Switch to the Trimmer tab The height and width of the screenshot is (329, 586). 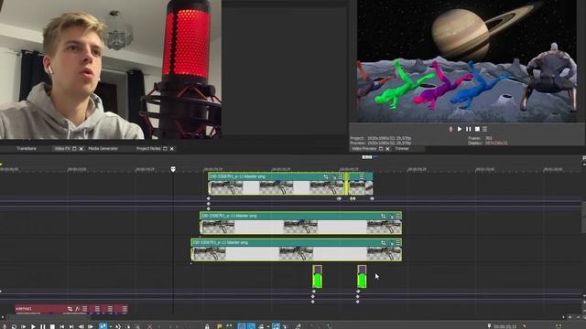[x=402, y=148]
